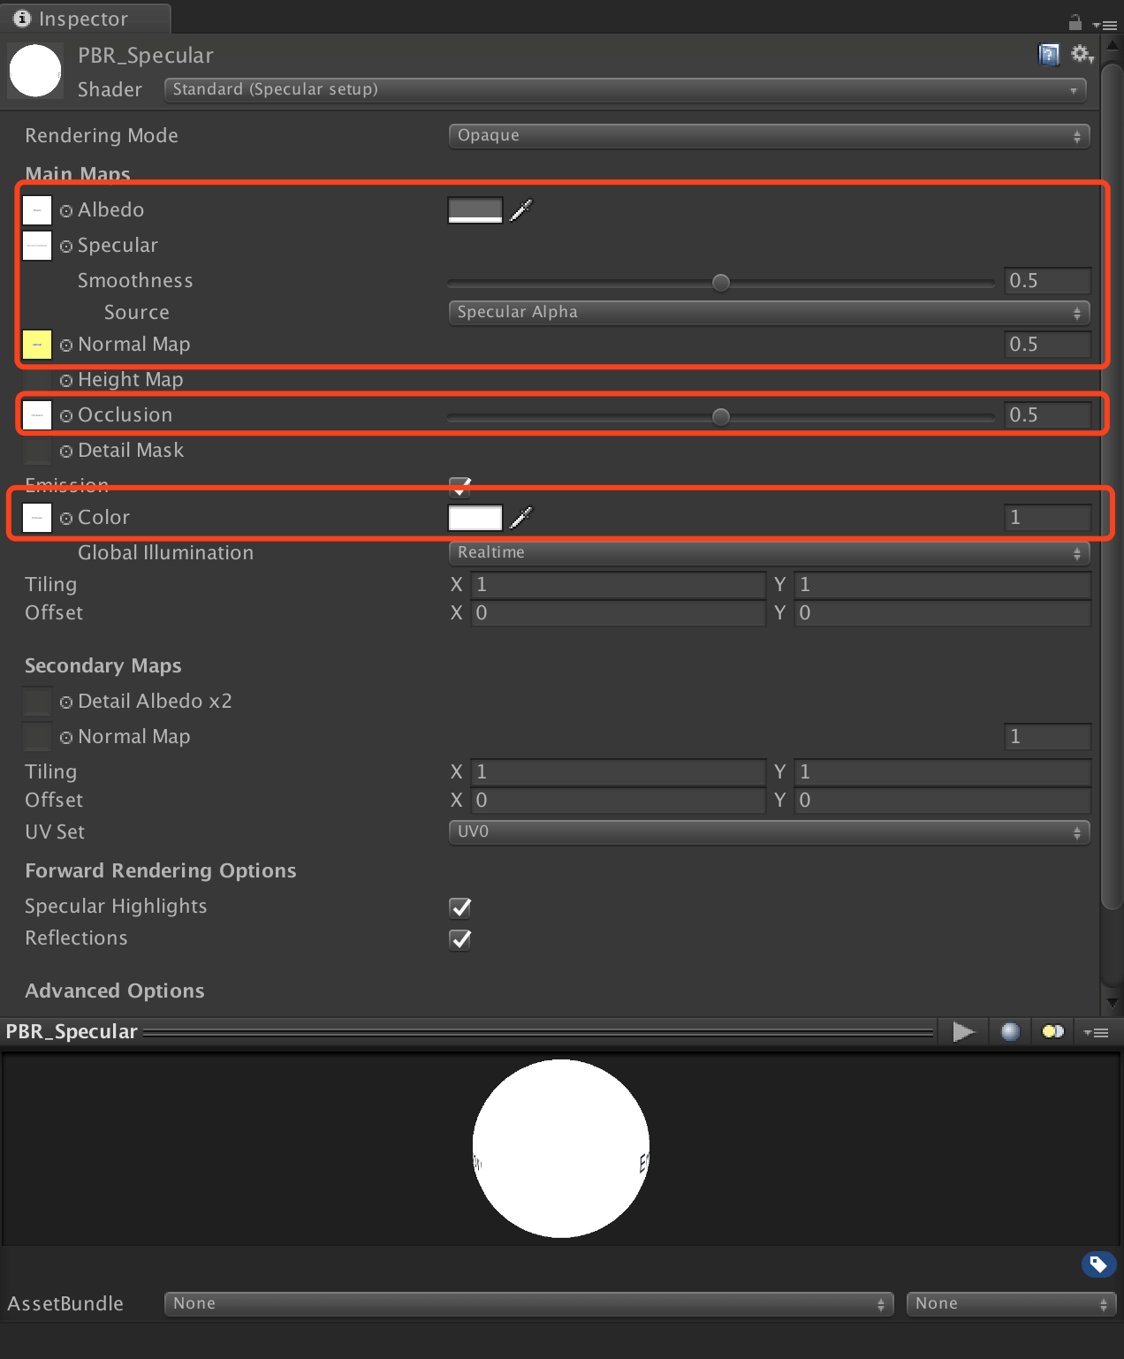Viewport: 1124px width, 1359px height.
Task: Pick Albedo color with the eyedropper
Action: 521,209
